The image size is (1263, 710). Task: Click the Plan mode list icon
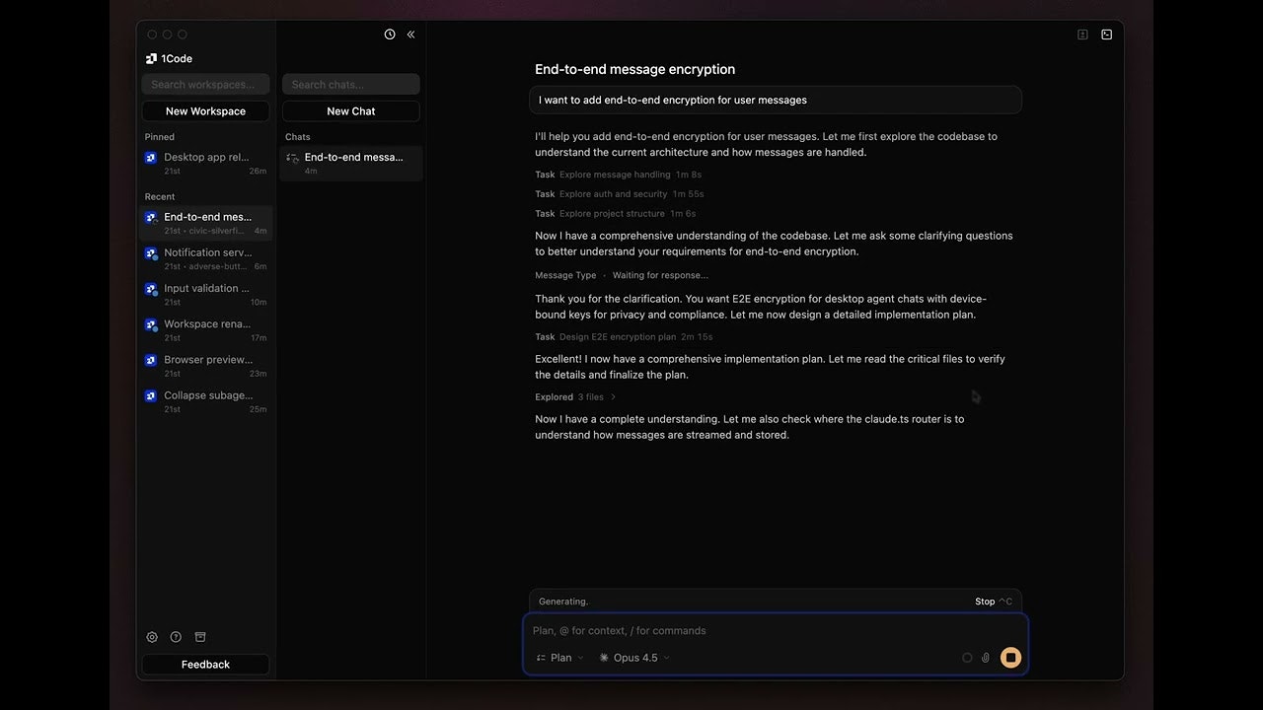point(540,657)
